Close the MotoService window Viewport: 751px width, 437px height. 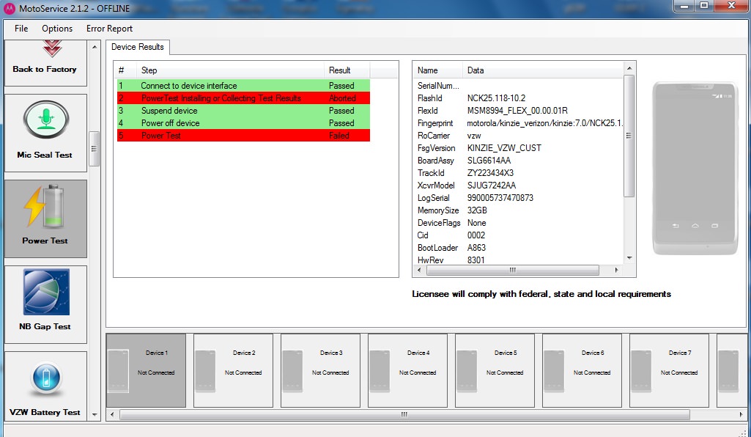pos(731,6)
